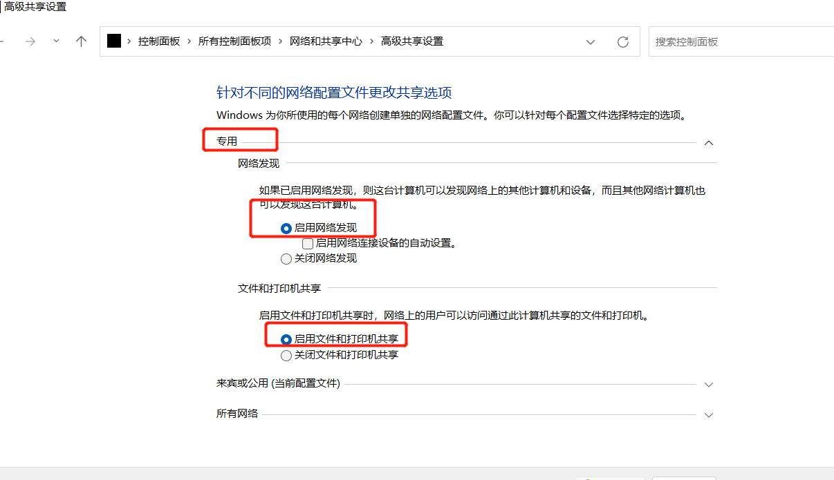
Task: Refresh the Advanced Sharing Settings page
Action: (x=622, y=41)
